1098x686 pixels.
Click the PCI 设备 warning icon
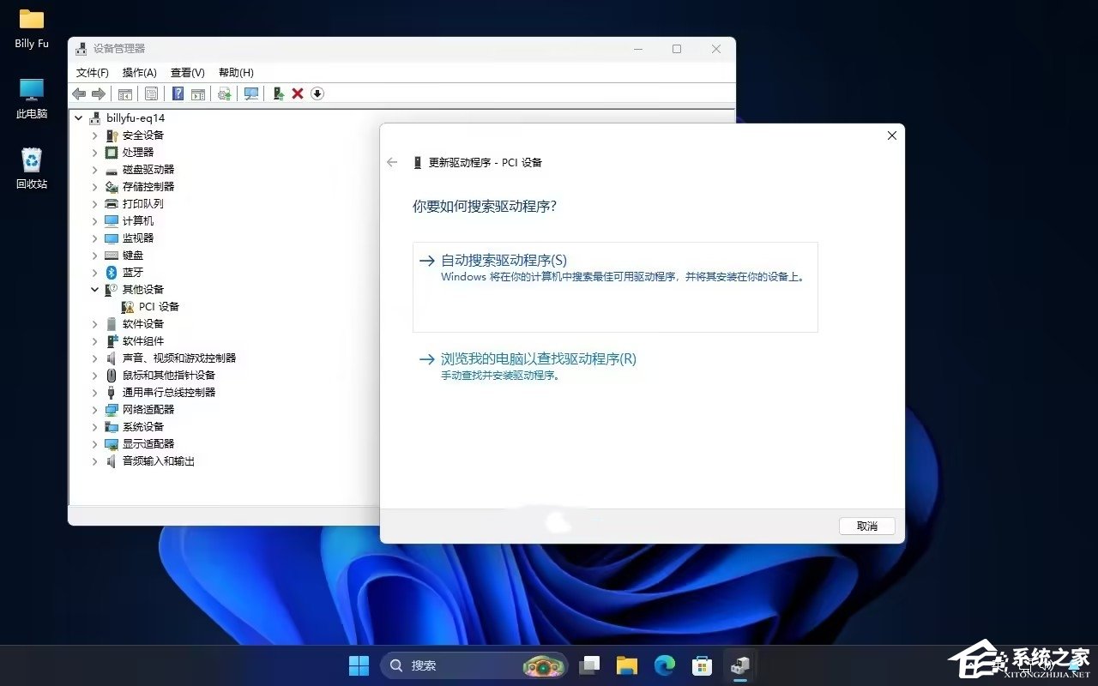[128, 306]
